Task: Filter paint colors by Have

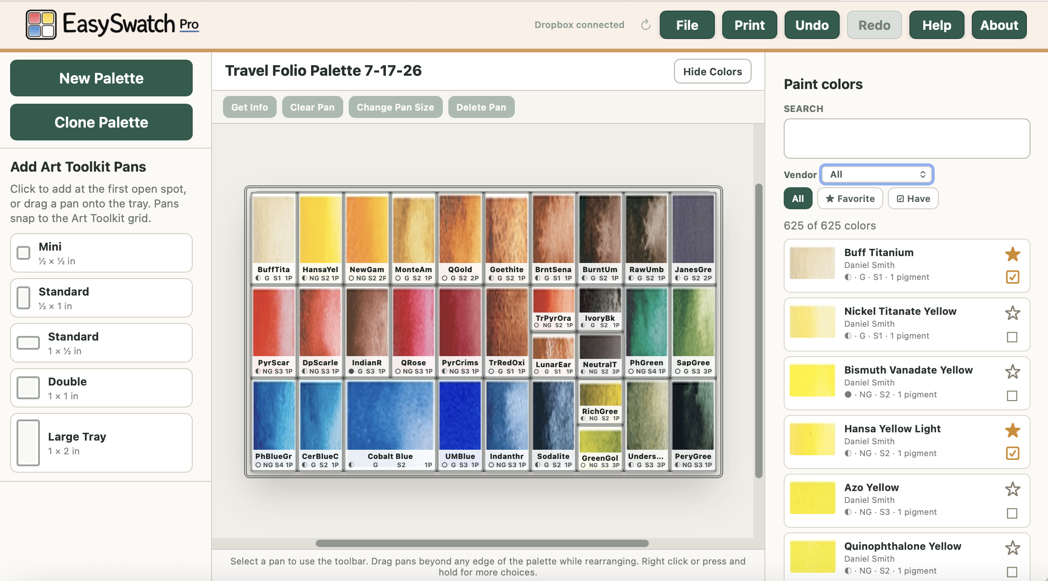Action: tap(913, 199)
